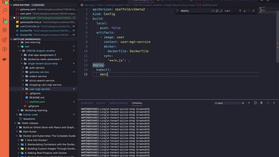Open the Search view in activity bar
The width and height of the screenshot is (279, 157).
(x=5, y=10)
